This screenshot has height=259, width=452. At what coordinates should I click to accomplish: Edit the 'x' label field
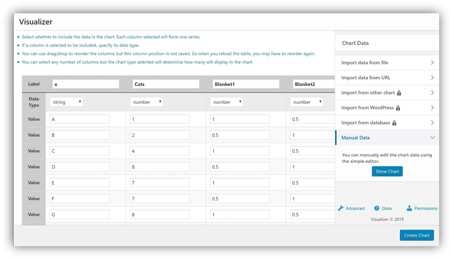pyautogui.click(x=86, y=84)
